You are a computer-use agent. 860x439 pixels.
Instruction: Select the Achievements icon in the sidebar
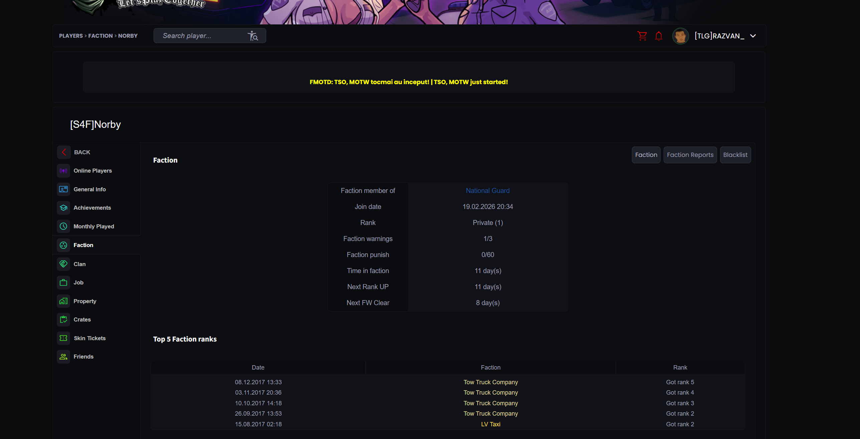[x=63, y=208]
